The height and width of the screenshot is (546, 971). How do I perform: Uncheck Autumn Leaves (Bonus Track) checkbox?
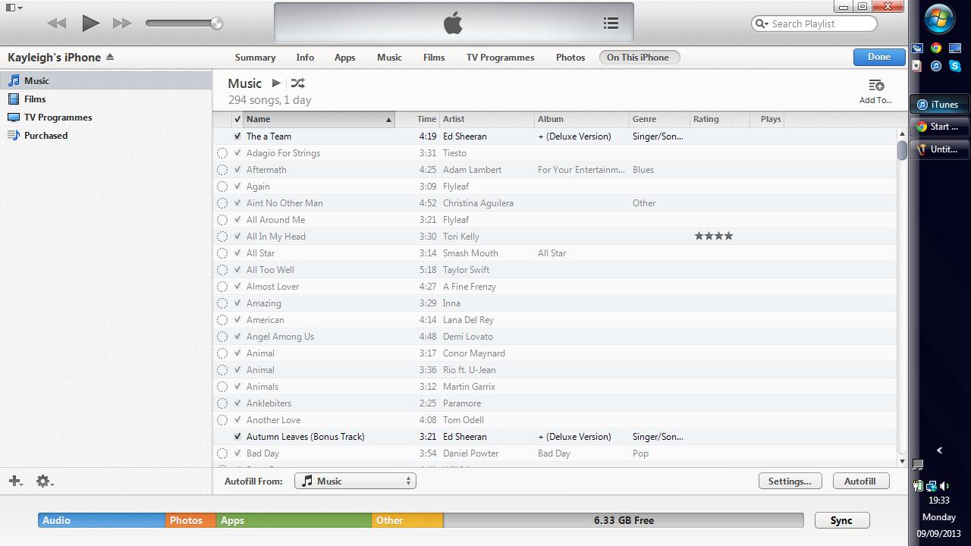(237, 437)
